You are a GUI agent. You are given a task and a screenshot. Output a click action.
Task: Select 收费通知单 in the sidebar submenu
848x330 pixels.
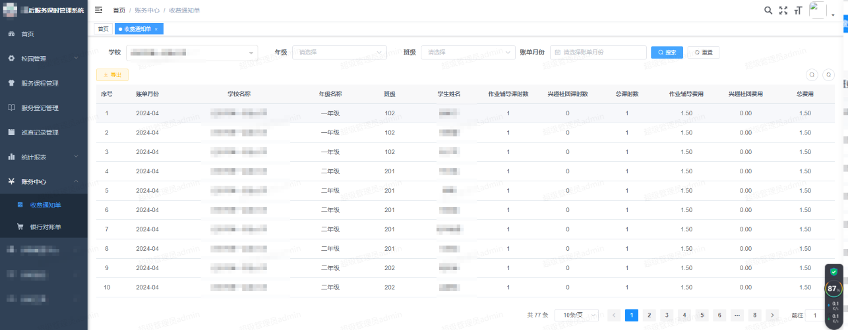click(x=44, y=205)
